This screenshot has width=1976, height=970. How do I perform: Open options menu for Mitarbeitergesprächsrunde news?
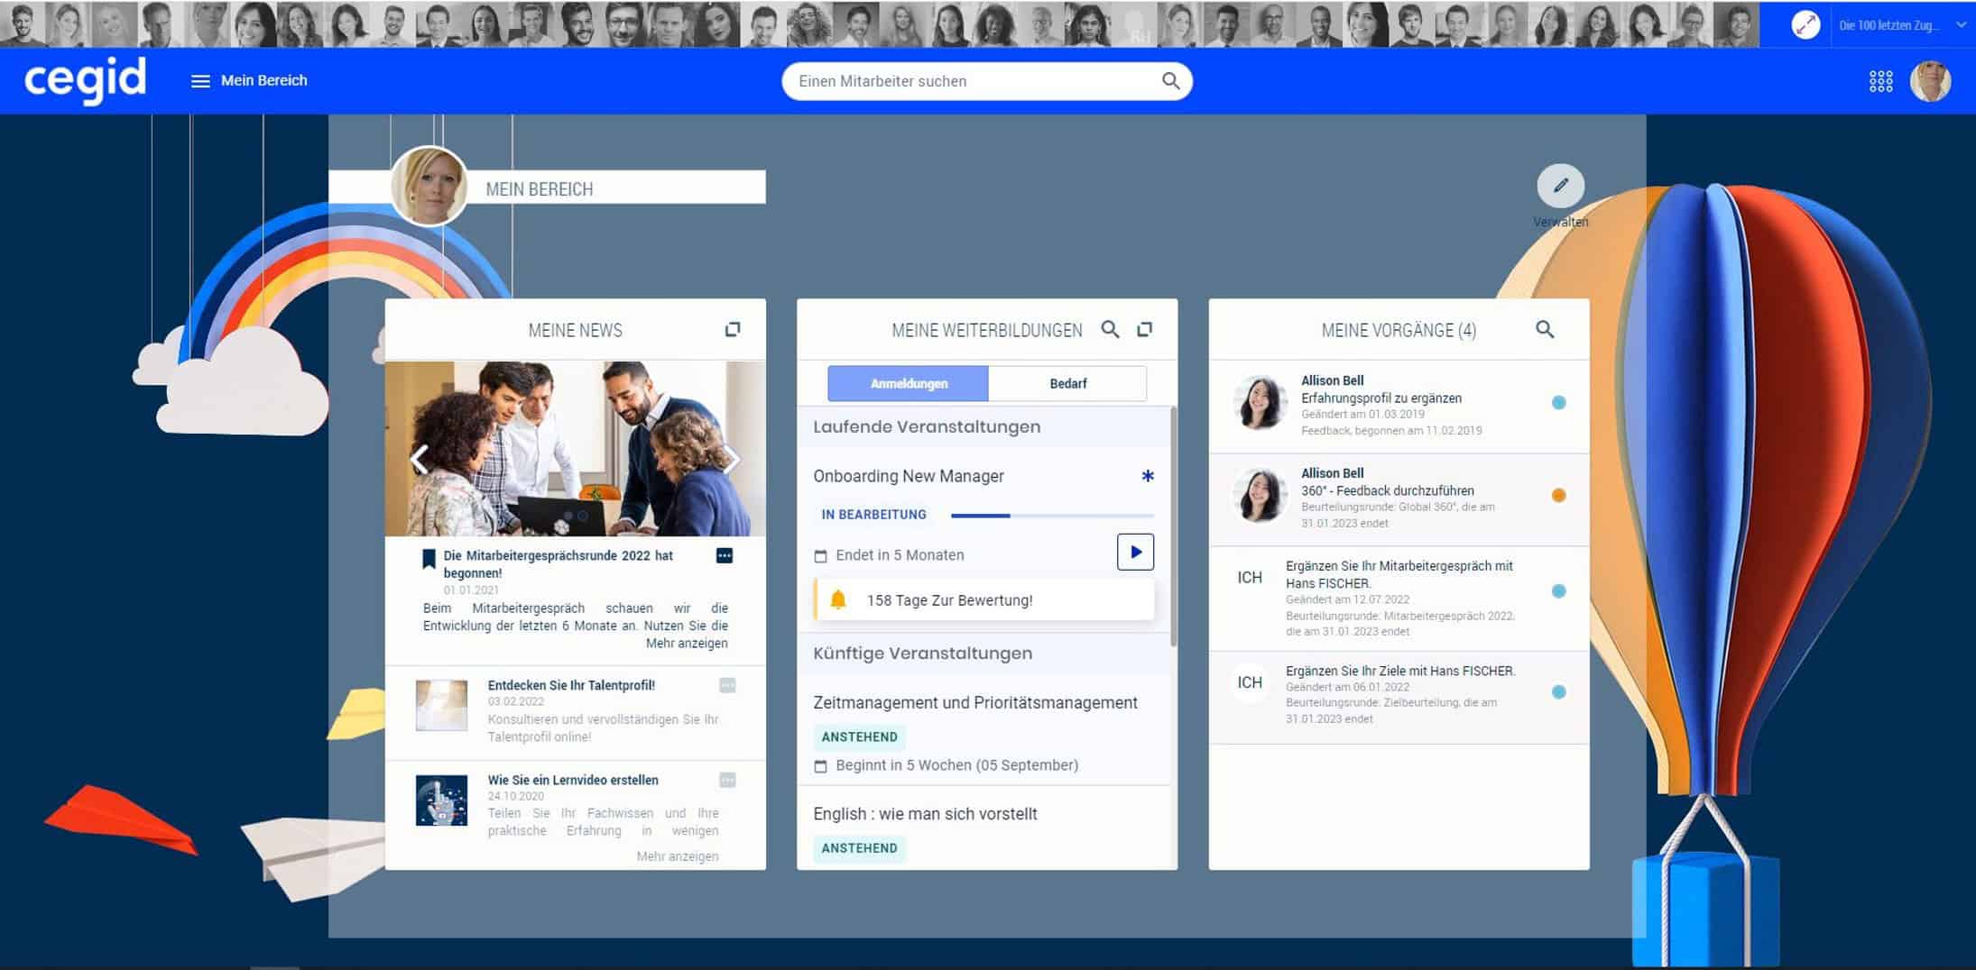click(x=725, y=556)
